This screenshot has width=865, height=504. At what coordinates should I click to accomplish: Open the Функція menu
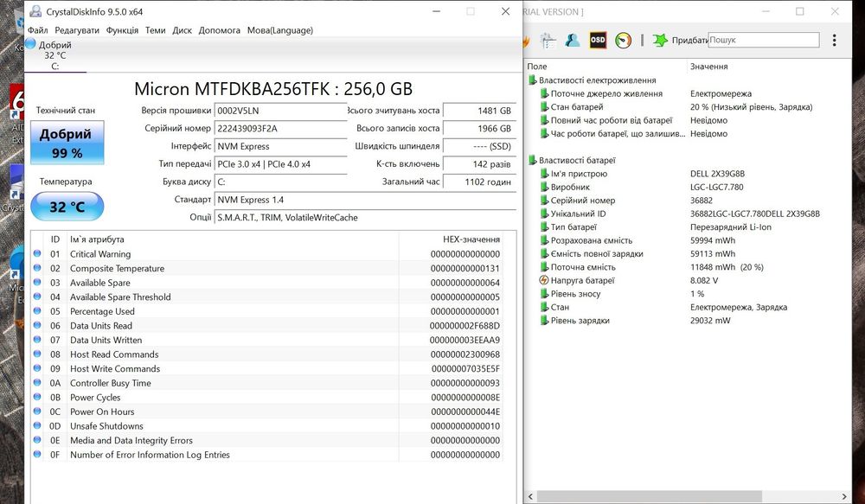(122, 30)
